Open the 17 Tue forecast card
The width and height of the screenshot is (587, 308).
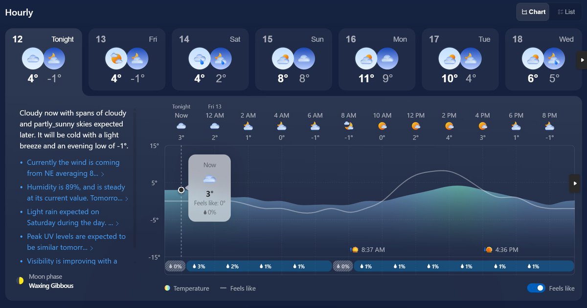(460, 60)
